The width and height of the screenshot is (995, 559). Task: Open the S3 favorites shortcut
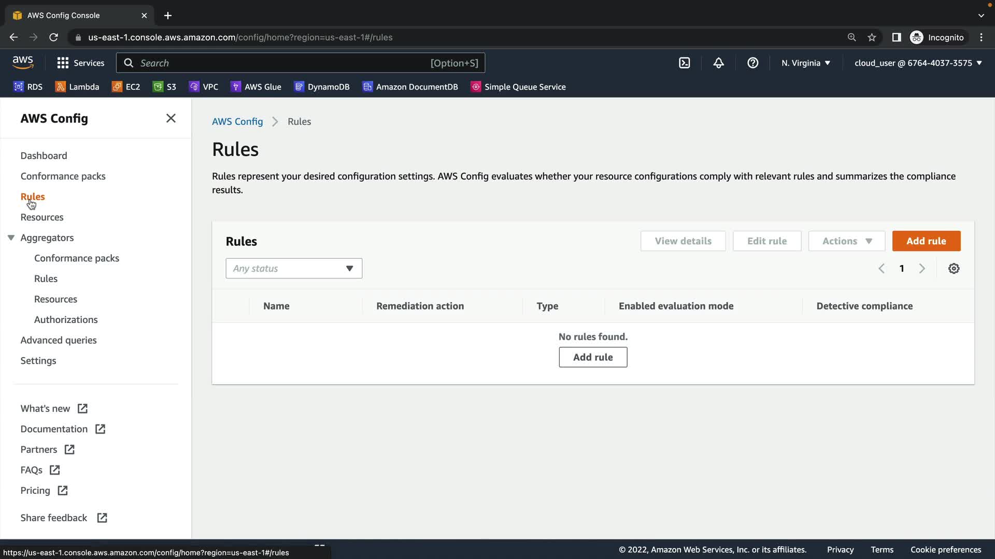click(165, 87)
